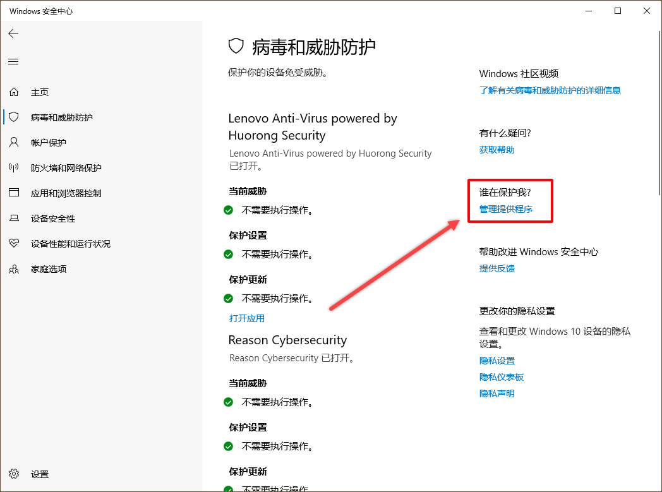Minimize the Windows 安全中心 window
This screenshot has width=662, height=492.
(x=589, y=11)
